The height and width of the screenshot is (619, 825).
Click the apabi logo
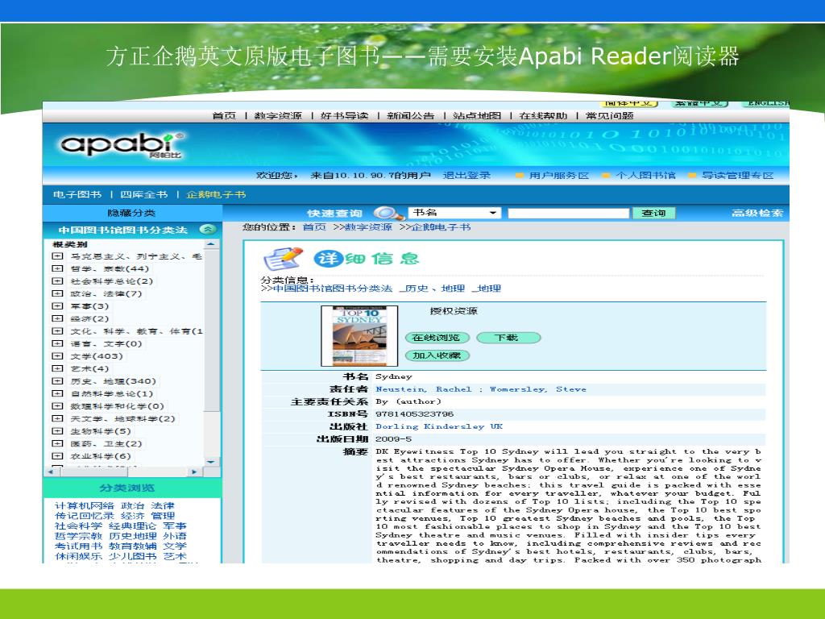122,145
